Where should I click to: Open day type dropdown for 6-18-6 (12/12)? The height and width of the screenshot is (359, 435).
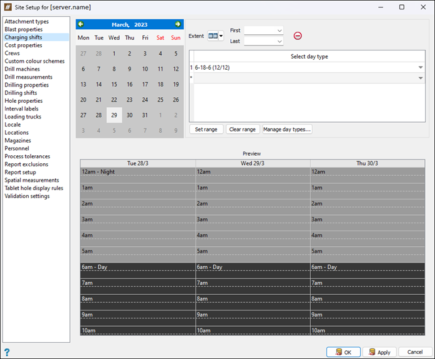[x=420, y=67]
